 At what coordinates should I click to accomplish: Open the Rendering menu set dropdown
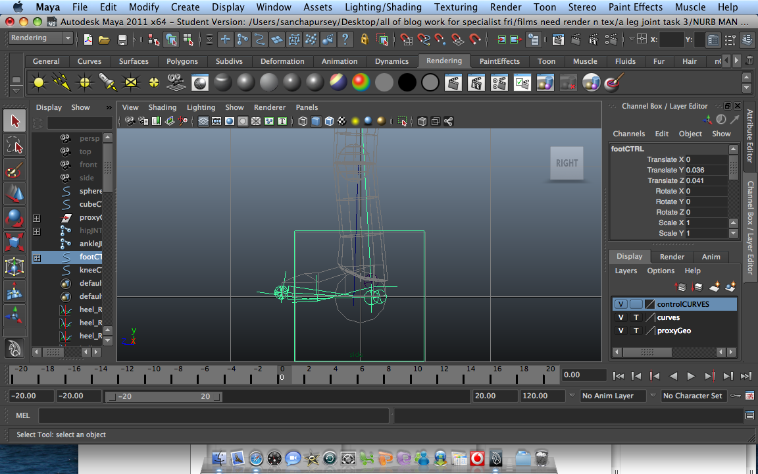click(41, 38)
